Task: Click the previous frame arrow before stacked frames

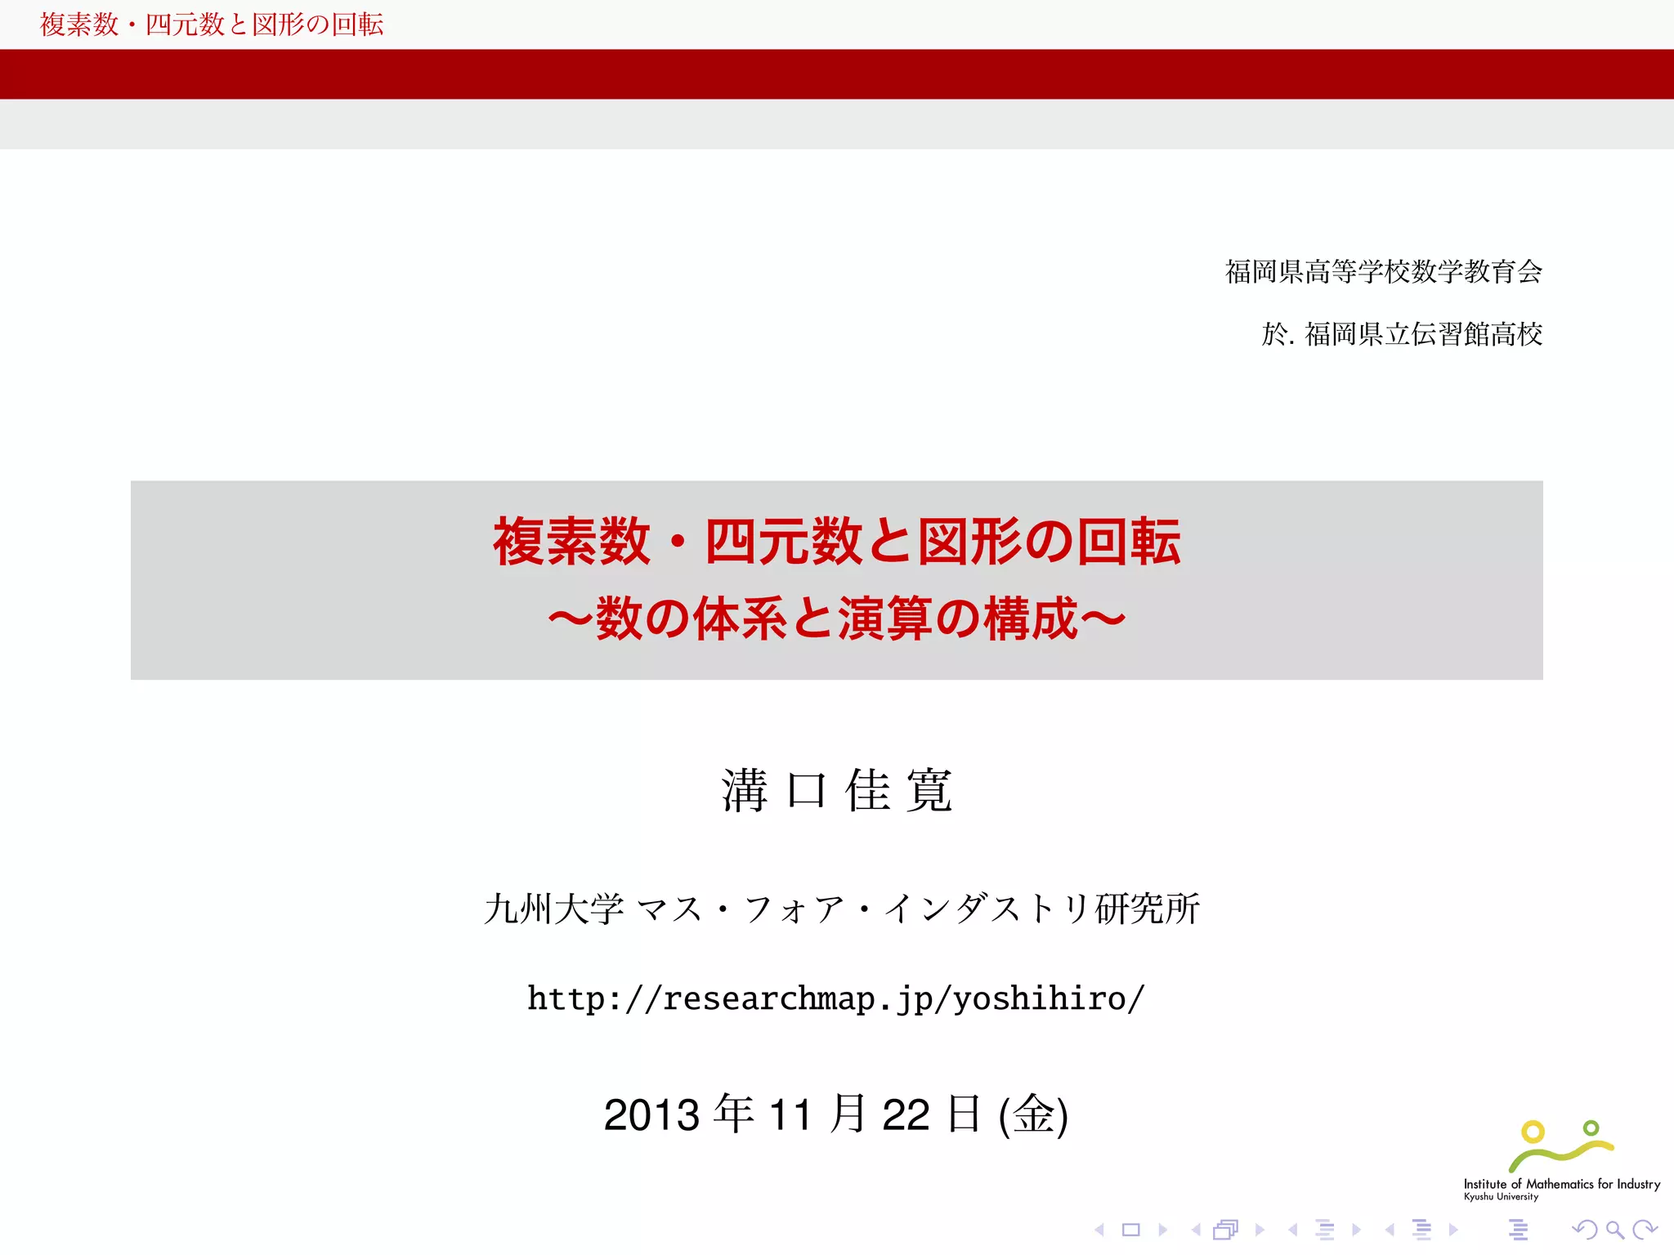Action: pos(1196,1230)
